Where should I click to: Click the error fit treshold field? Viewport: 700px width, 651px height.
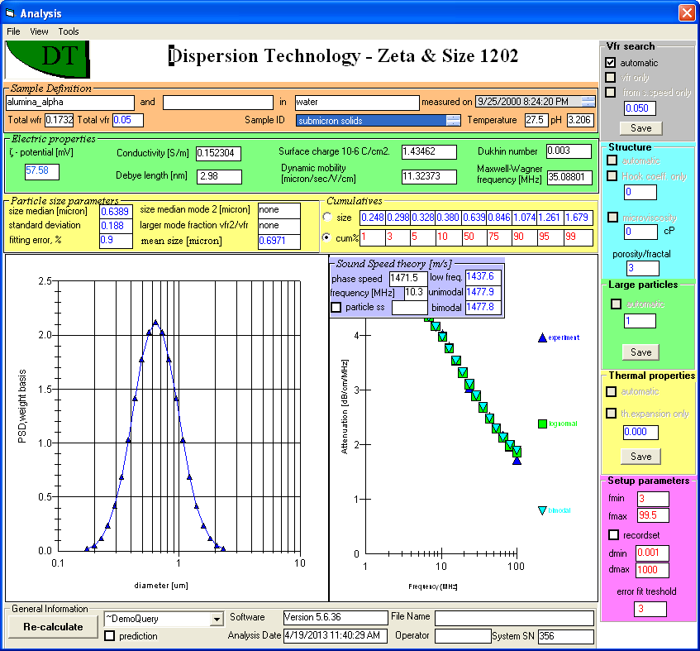[650, 609]
